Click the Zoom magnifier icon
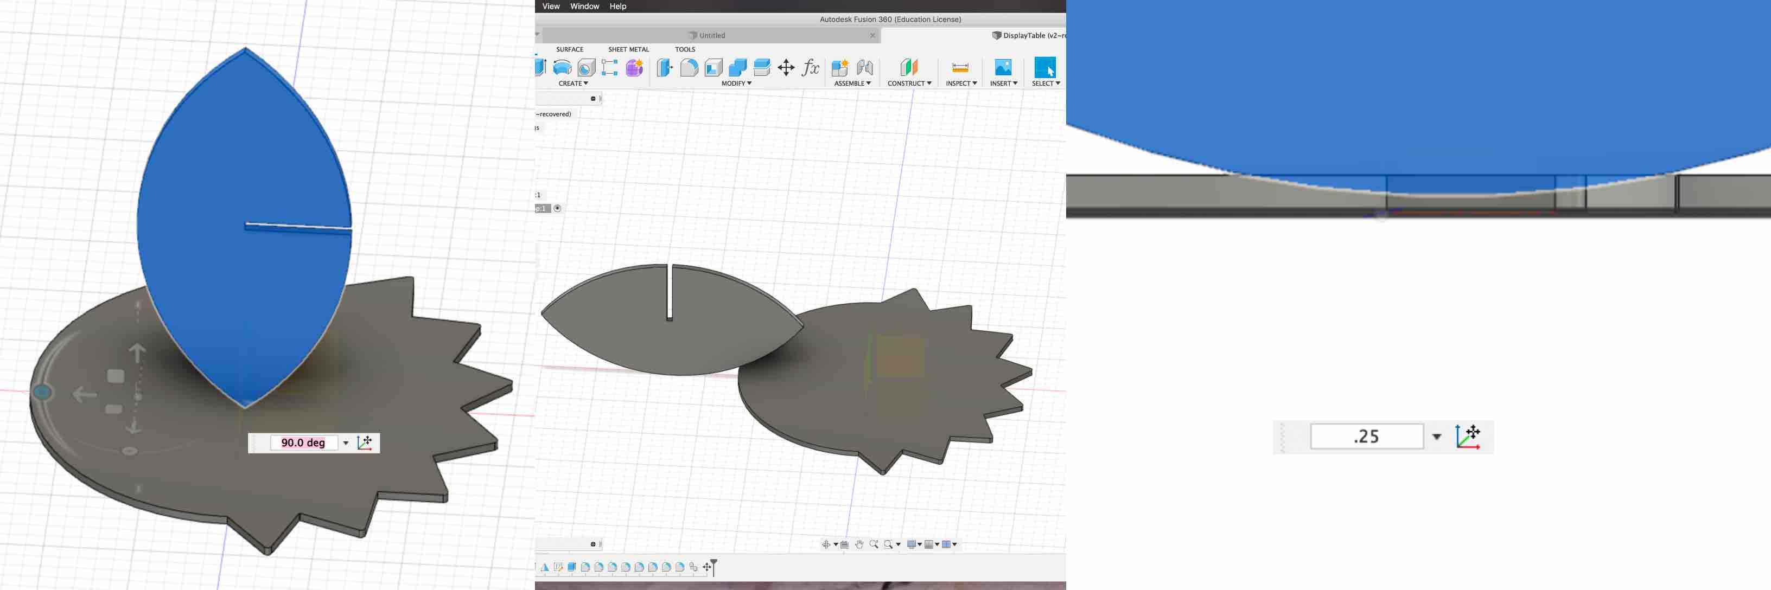The height and width of the screenshot is (590, 1771). click(873, 544)
